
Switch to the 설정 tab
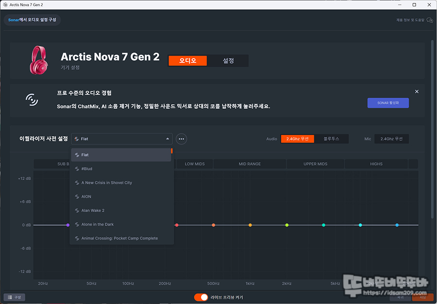pos(228,61)
